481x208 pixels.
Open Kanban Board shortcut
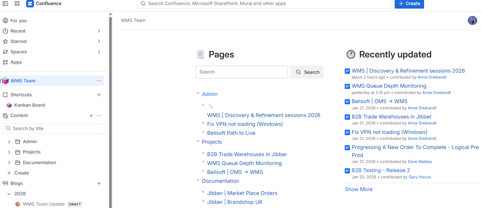30,105
